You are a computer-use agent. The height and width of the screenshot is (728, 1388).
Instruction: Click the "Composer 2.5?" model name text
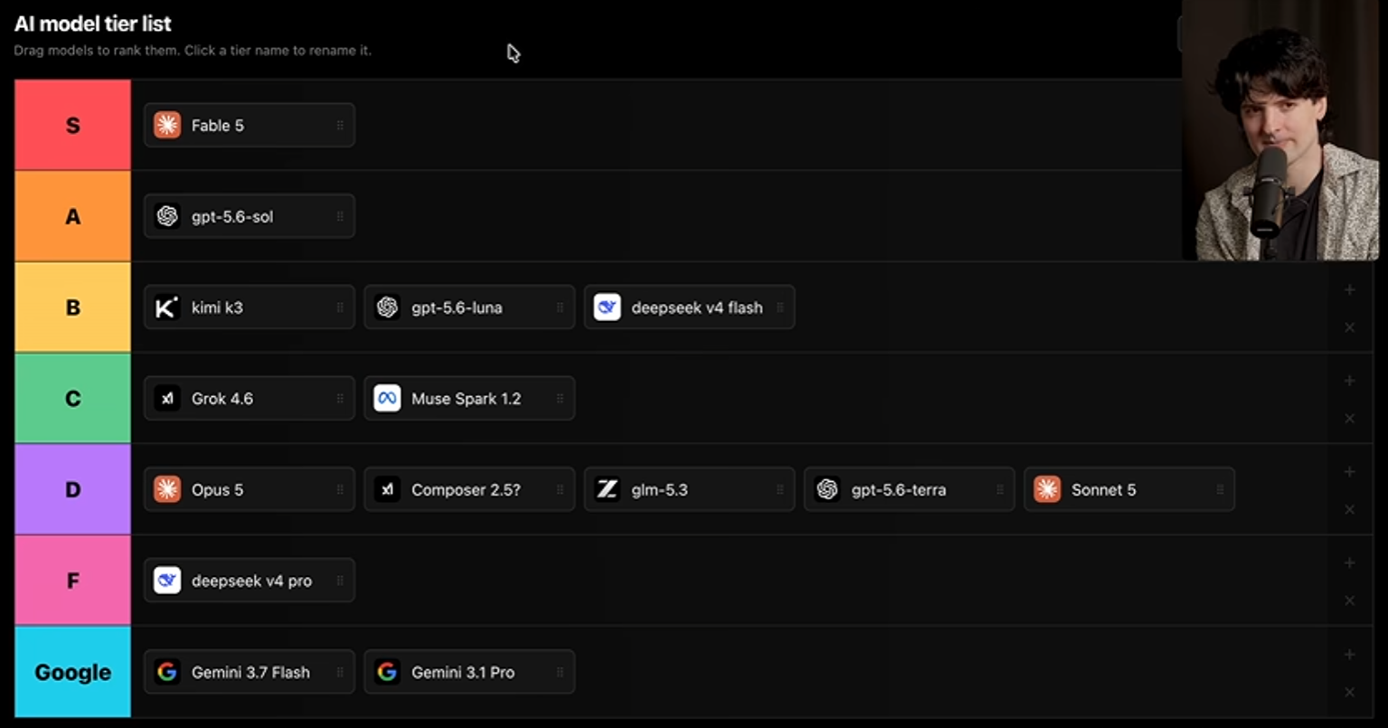click(466, 490)
